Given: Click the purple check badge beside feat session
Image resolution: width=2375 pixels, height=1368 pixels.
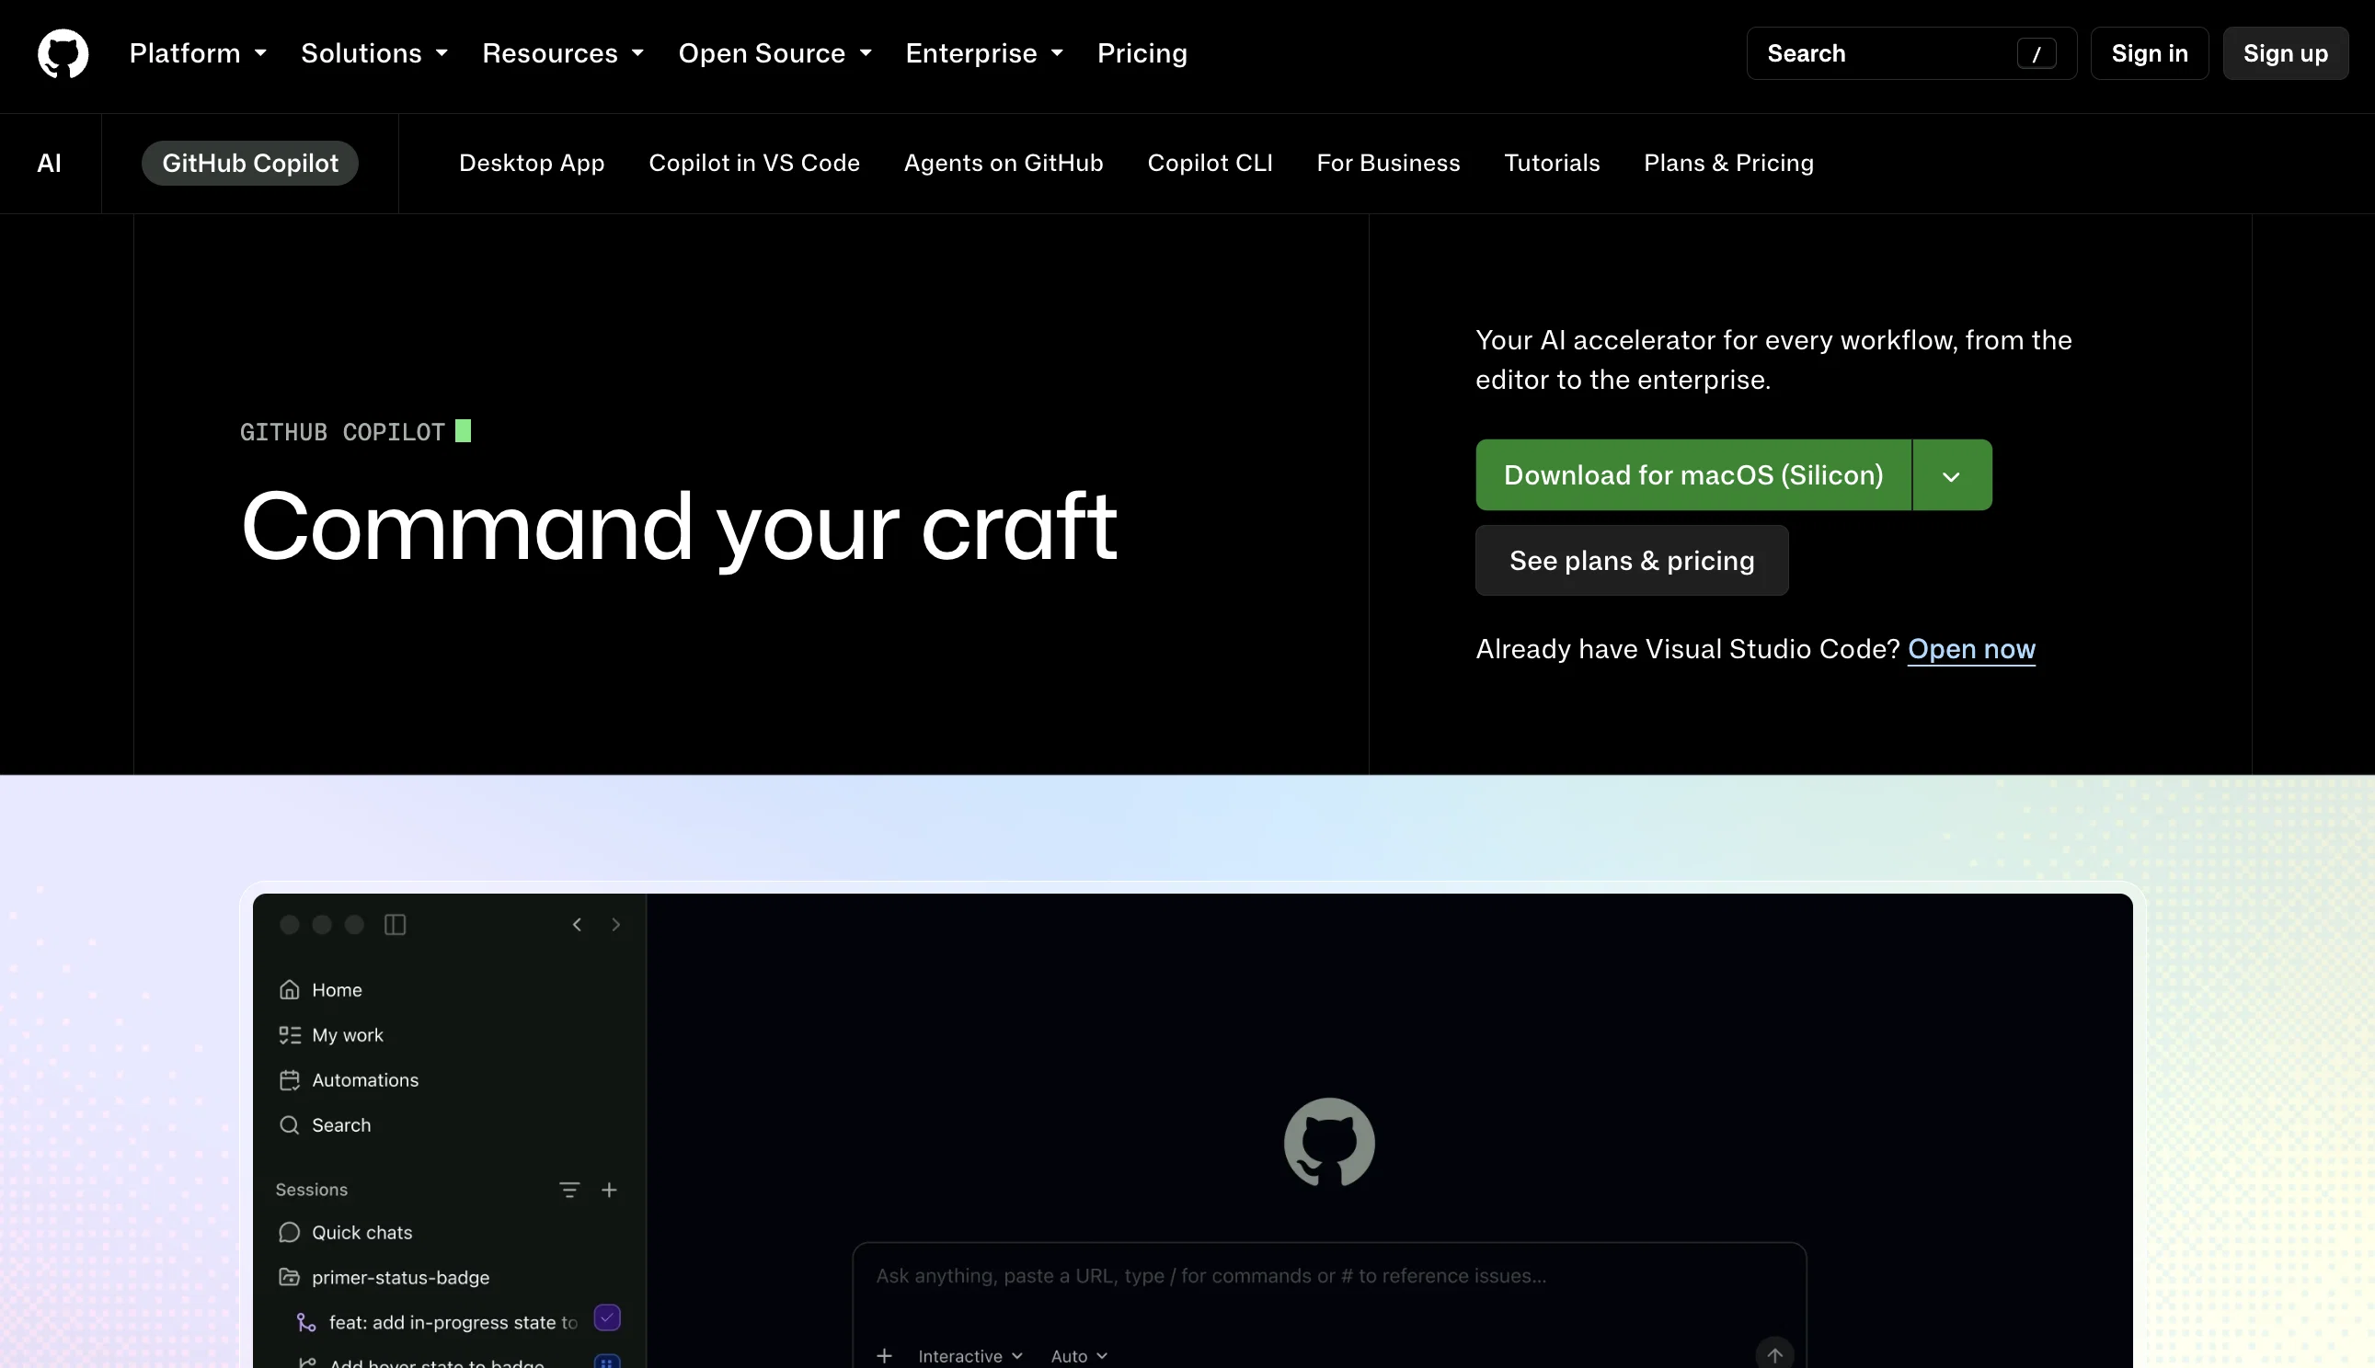Looking at the screenshot, I should [607, 1318].
